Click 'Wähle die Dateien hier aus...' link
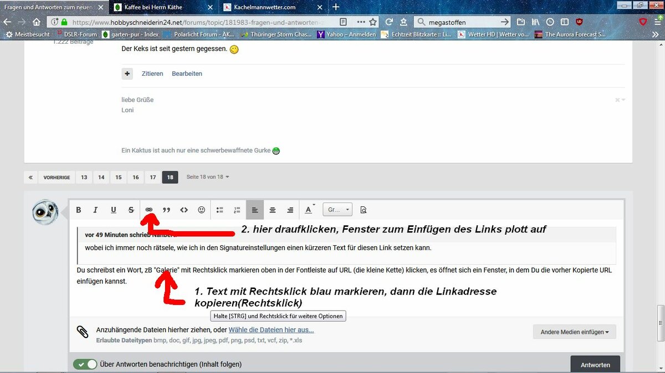Screen dimensions: 665x373 click(271, 330)
